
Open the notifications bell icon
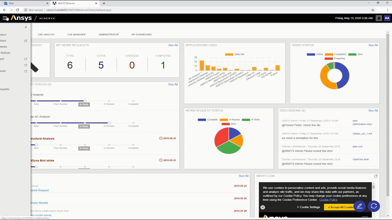[379, 18]
